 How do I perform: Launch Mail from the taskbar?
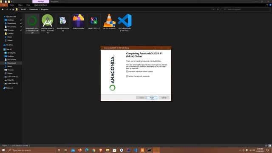point(73,150)
